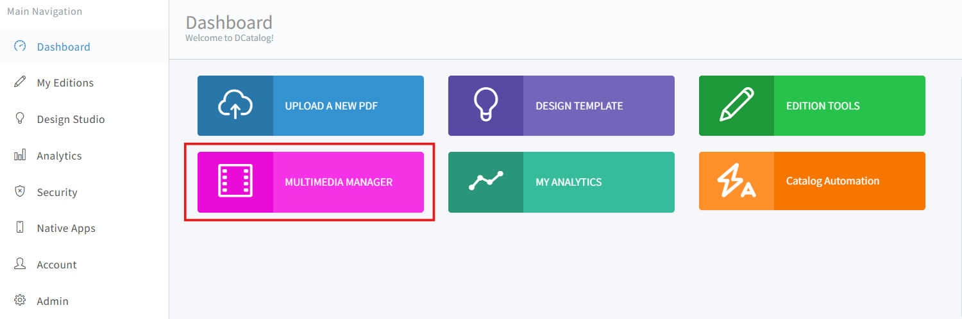Click the My Editions pencil icon
Viewport: 962px width, 319px height.
tap(20, 83)
